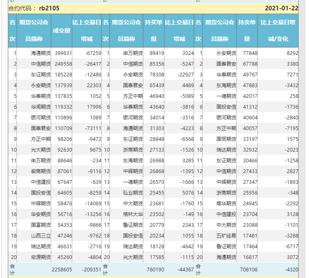Click 中信建投 in the volume ranking
Image resolution: width=311 pixels, height=278 pixels.
[41, 182]
